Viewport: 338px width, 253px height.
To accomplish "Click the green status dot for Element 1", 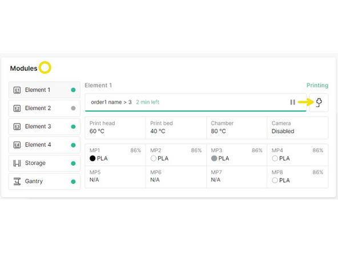I will tap(73, 90).
